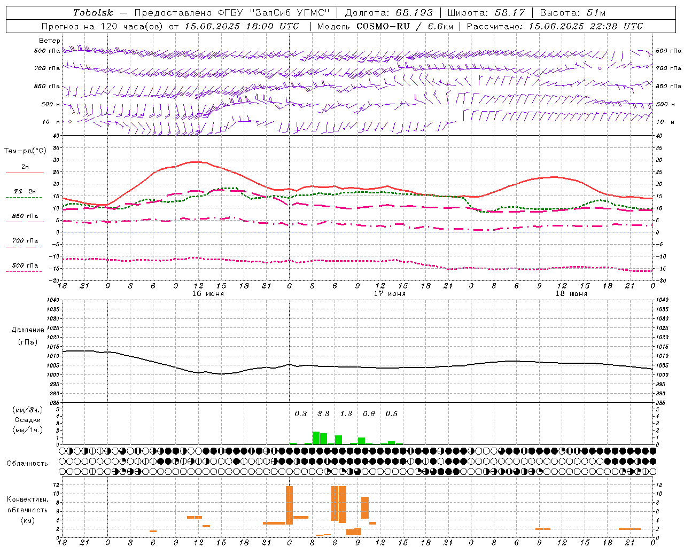The image size is (684, 547).
Task: Click the 'Облачность' cloud cover label
Action: (x=27, y=463)
